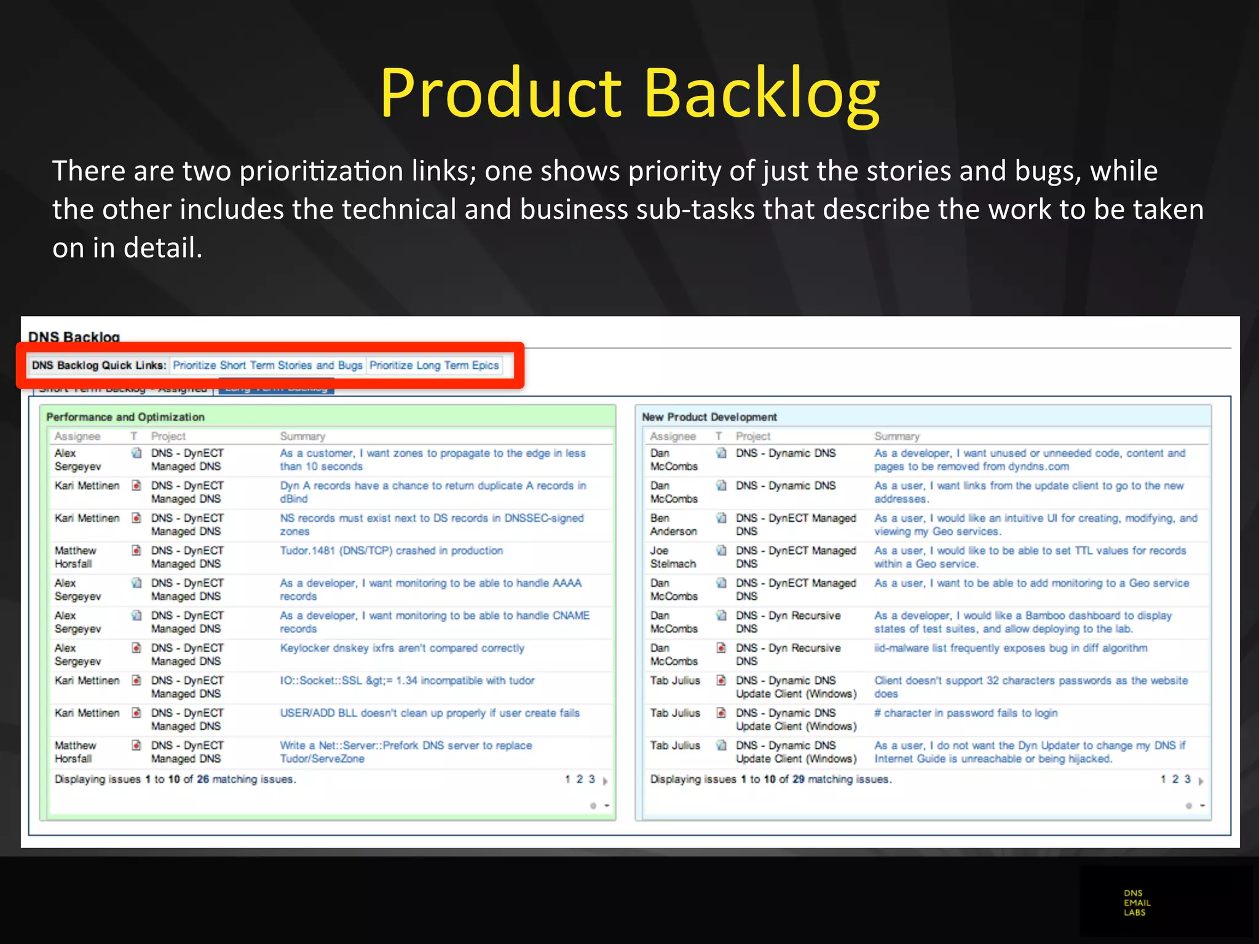This screenshot has height=944, width=1259.
Task: Go to next page arrow in Performance and Optimization
Action: [606, 781]
